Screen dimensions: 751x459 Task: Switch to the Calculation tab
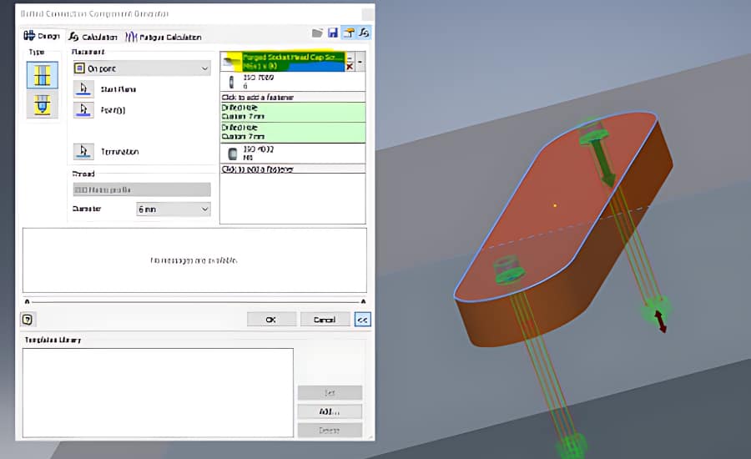tap(93, 37)
